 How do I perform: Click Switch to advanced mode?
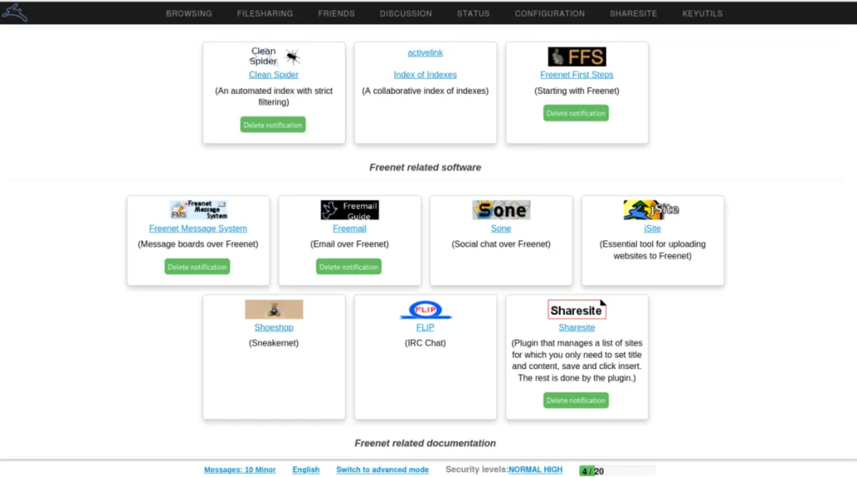pos(382,470)
